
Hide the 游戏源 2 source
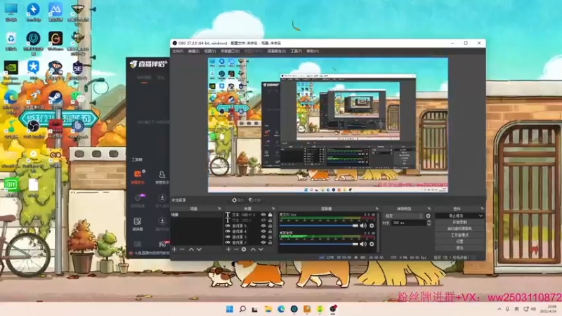click(263, 242)
